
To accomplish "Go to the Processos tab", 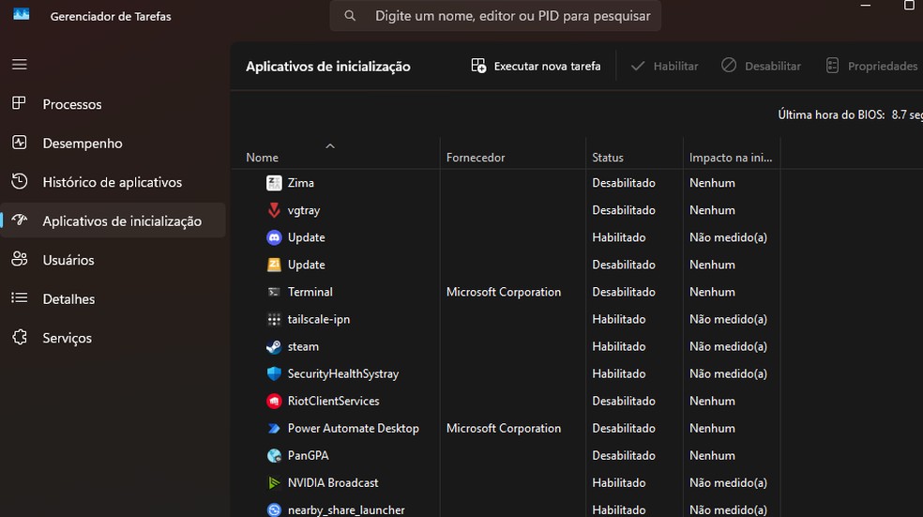I will [71, 104].
